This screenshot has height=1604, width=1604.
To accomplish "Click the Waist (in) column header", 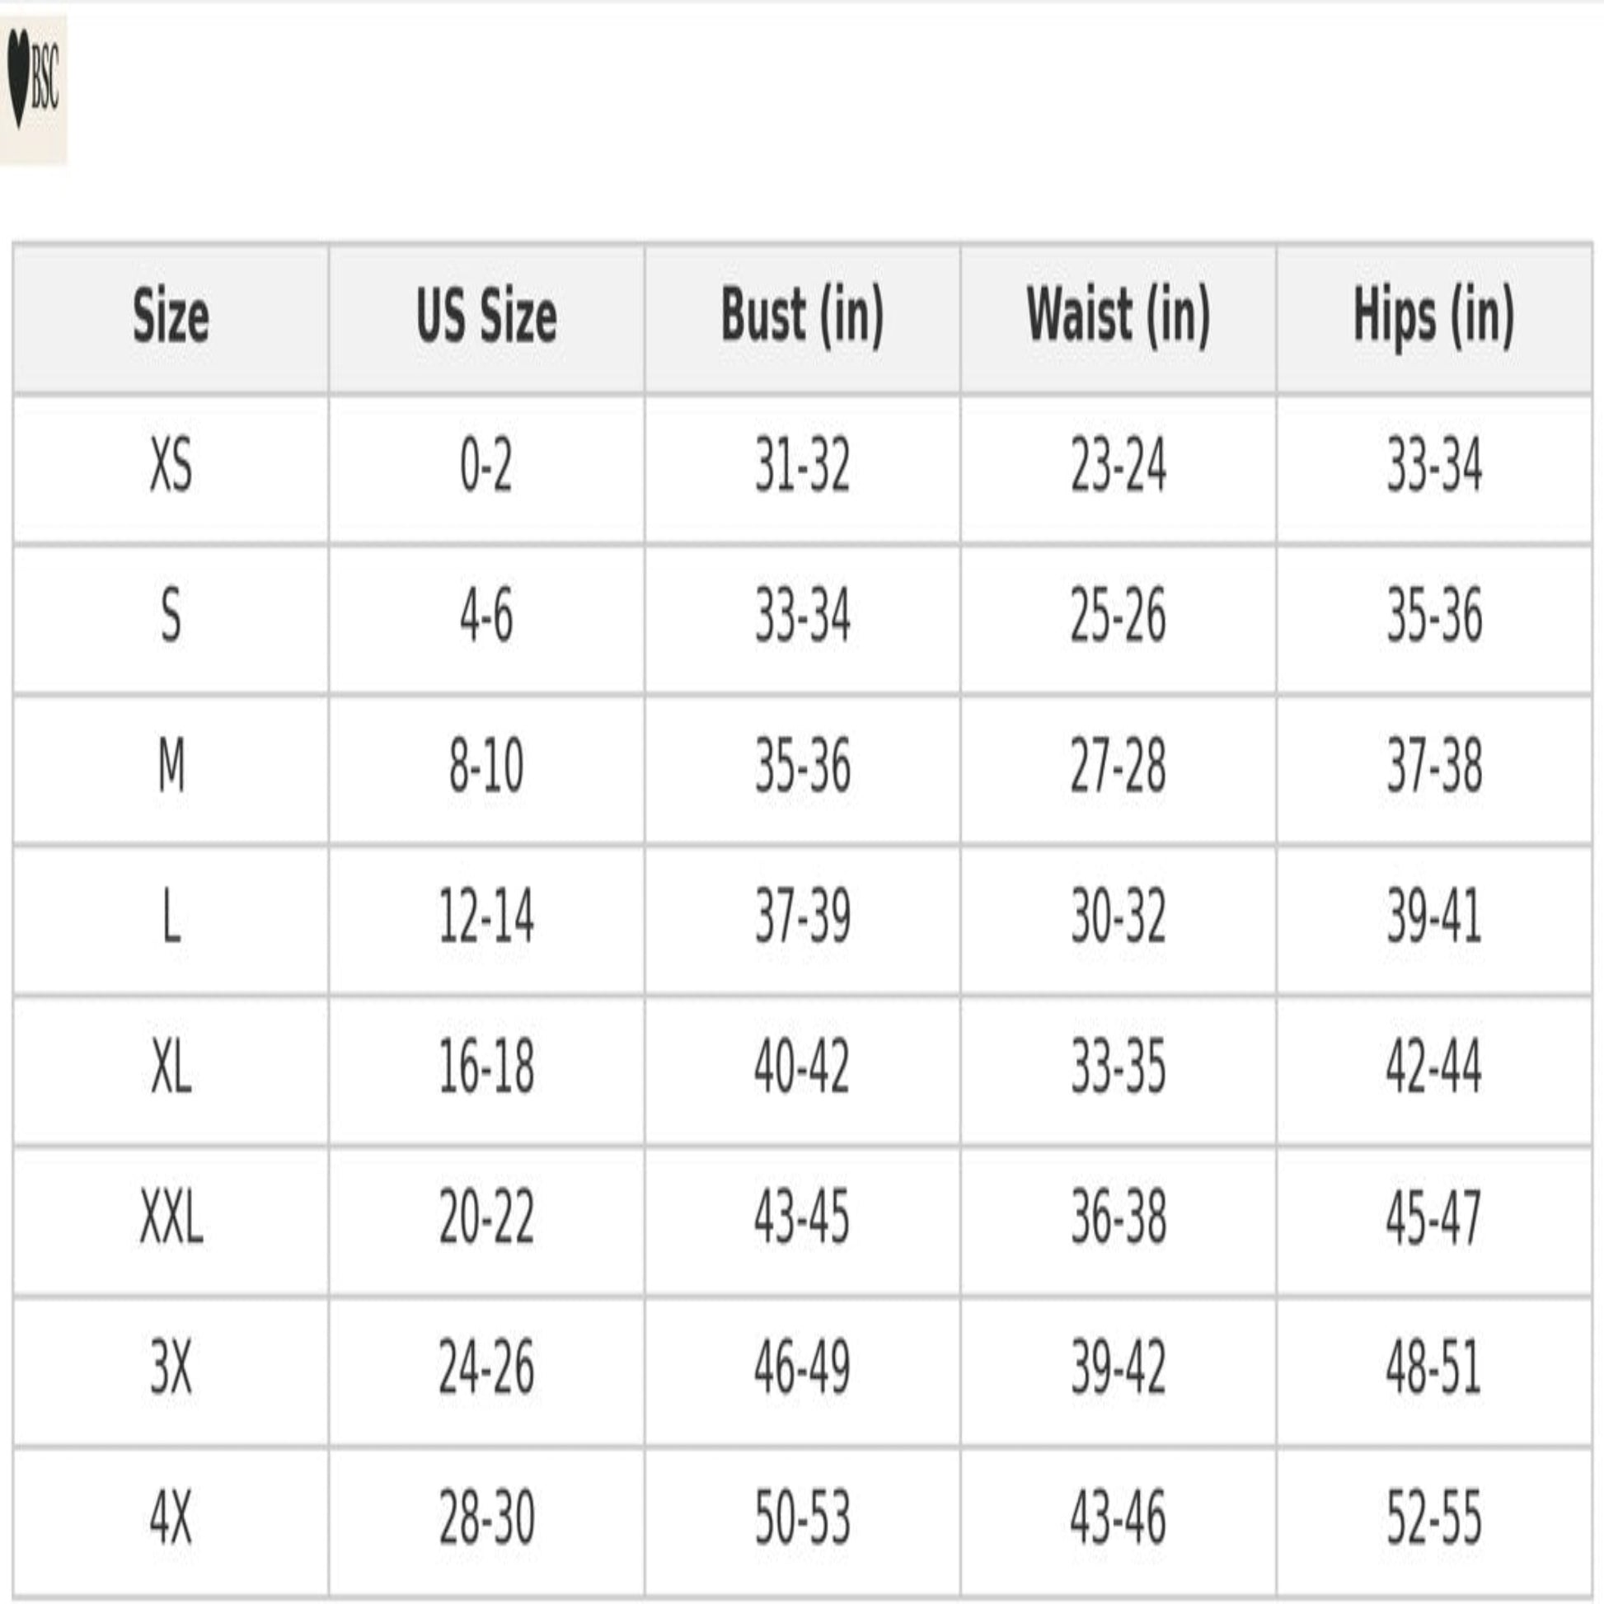I will point(1119,317).
